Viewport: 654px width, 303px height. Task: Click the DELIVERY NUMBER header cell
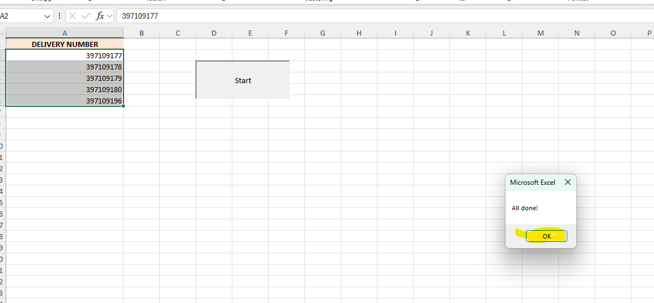pyautogui.click(x=65, y=44)
